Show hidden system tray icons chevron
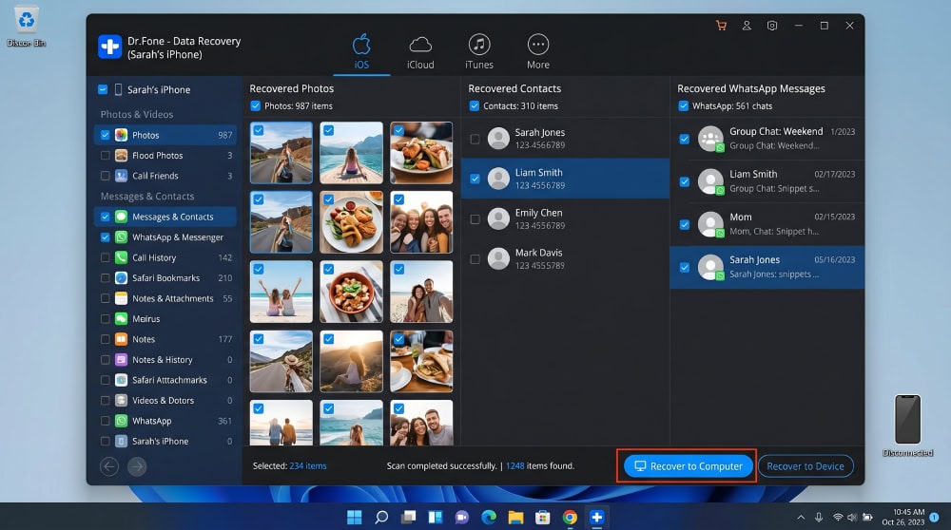 801,518
